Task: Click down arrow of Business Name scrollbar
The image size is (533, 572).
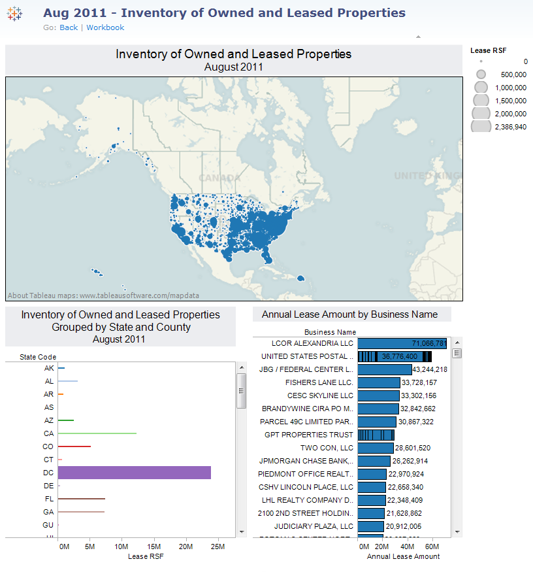Action: coord(457,532)
